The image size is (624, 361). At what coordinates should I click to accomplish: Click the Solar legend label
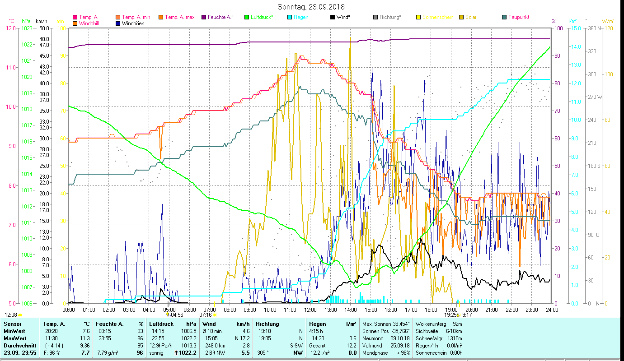click(471, 17)
